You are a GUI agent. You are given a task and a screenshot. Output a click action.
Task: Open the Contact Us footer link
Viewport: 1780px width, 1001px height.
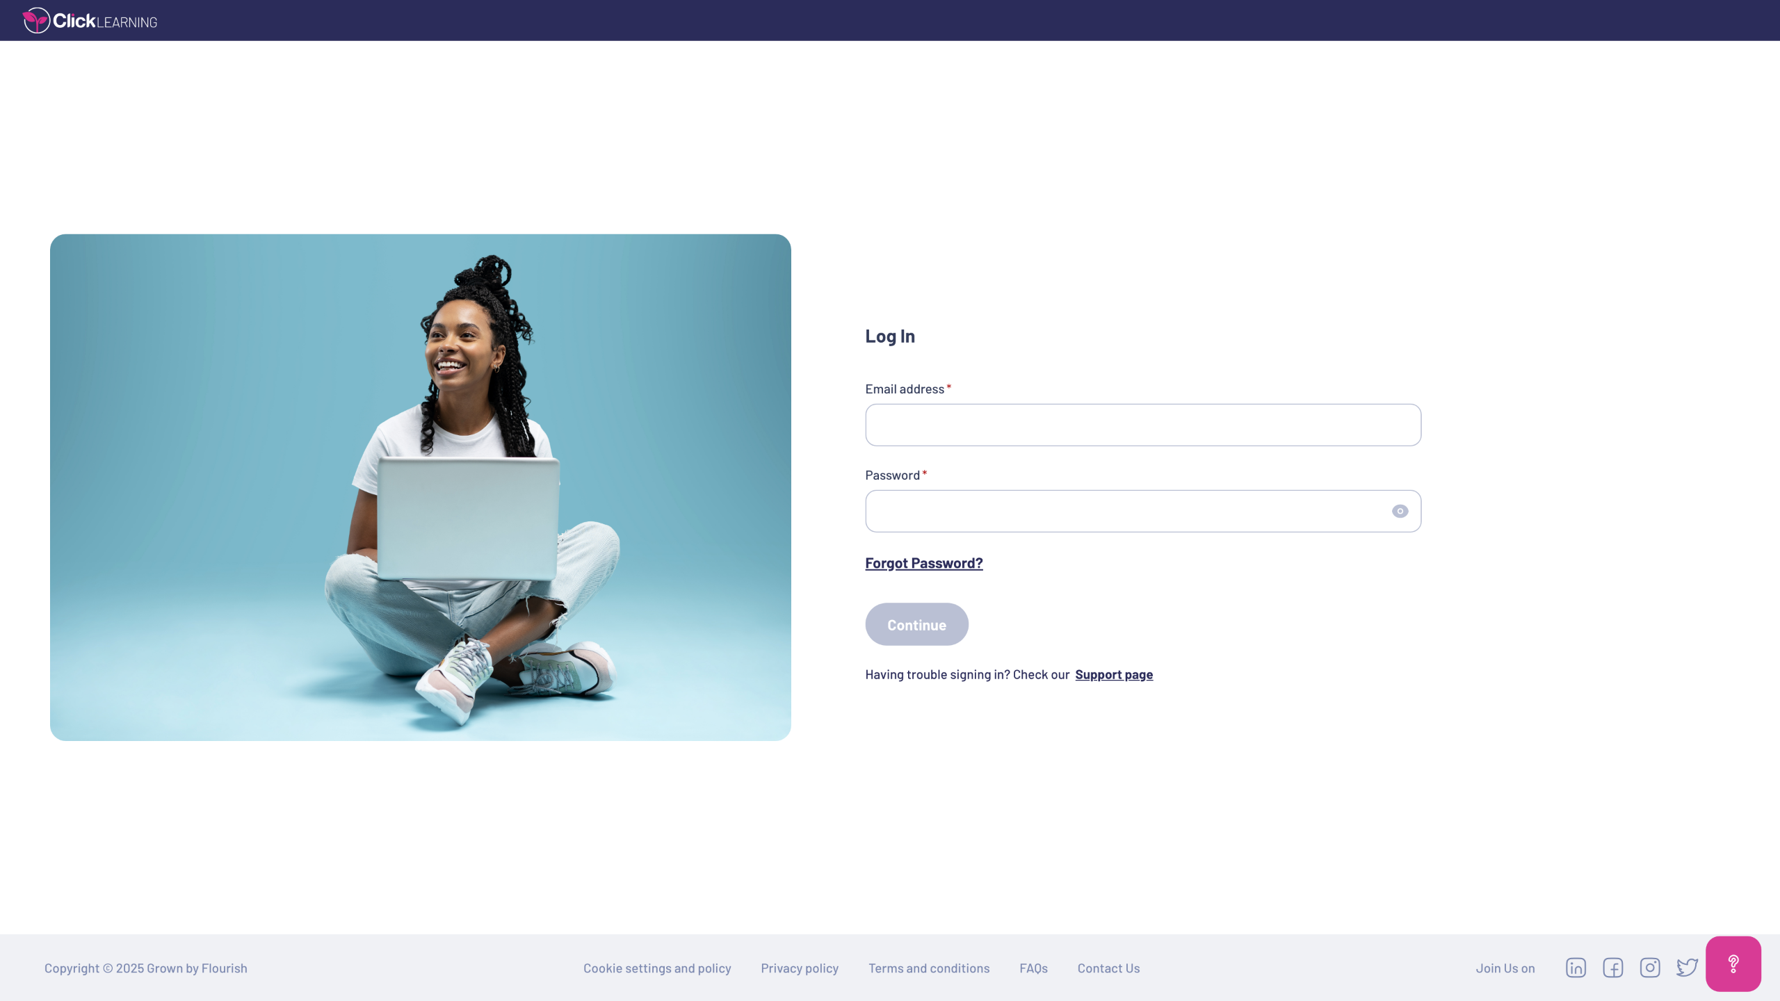[x=1108, y=968]
